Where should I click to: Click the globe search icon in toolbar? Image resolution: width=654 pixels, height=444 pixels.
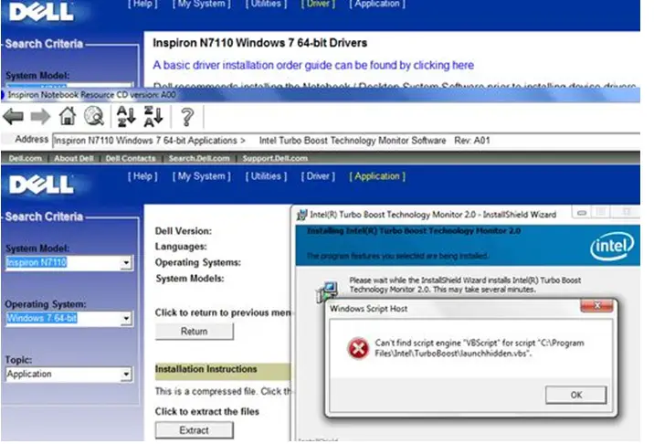[x=94, y=116]
